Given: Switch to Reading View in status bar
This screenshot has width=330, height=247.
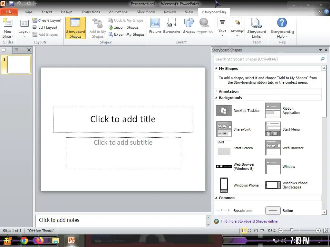Looking at the screenshot, I should coord(256,231).
